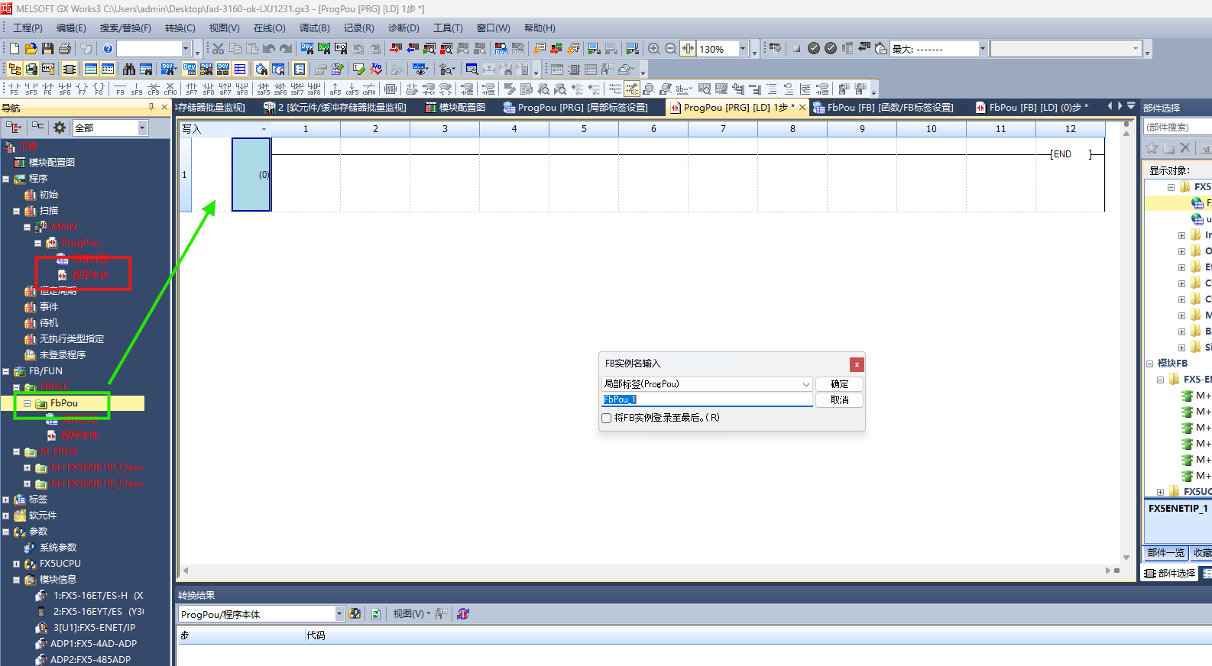This screenshot has width=1212, height=666.
Task: Click the ladder editor vertical scrollbar
Action: click(1126, 344)
